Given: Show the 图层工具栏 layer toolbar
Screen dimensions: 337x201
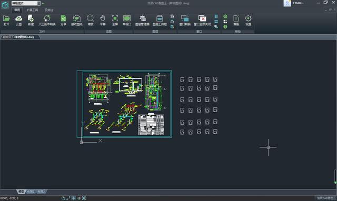Looking at the screenshot, I should 160,21.
